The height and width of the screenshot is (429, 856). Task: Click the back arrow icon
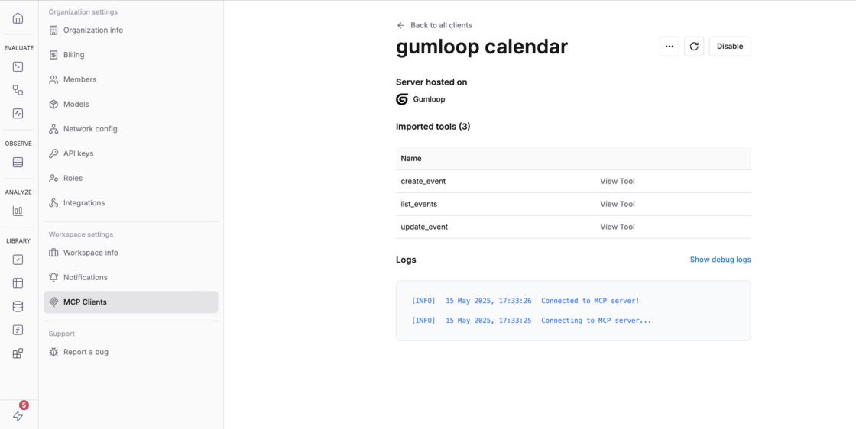[400, 25]
